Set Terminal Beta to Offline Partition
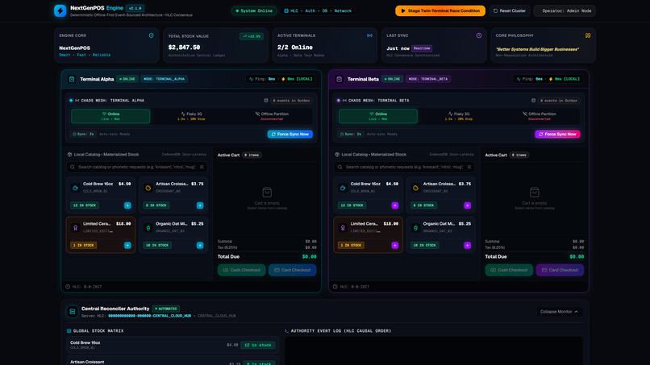The width and height of the screenshot is (650, 365). (x=540, y=116)
